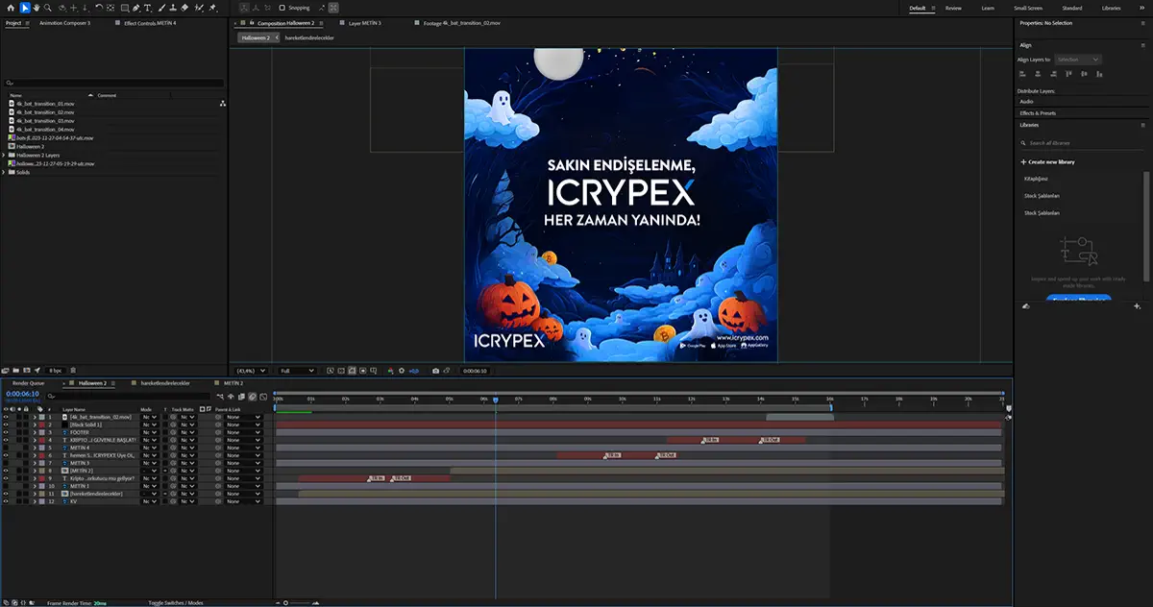The height and width of the screenshot is (607, 1153).
Task: Switch to the Review workspace
Action: pyautogui.click(x=953, y=8)
